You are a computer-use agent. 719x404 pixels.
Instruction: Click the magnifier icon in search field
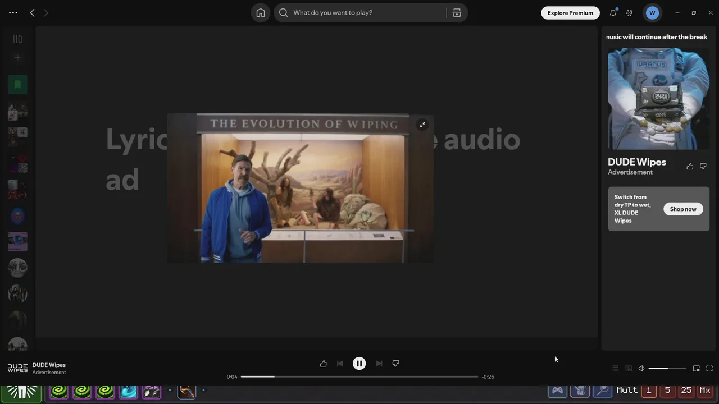click(284, 13)
